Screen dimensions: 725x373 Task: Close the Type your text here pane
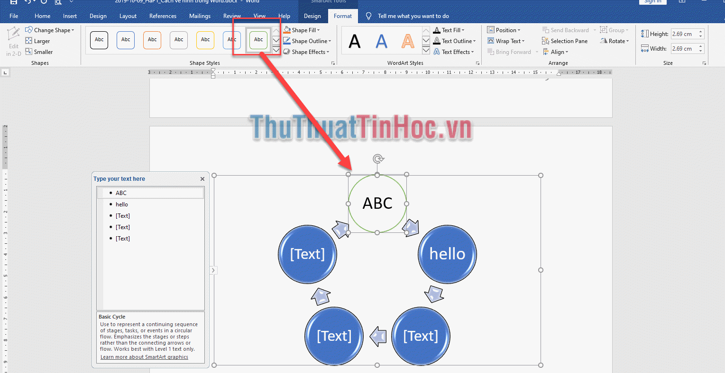click(x=202, y=179)
